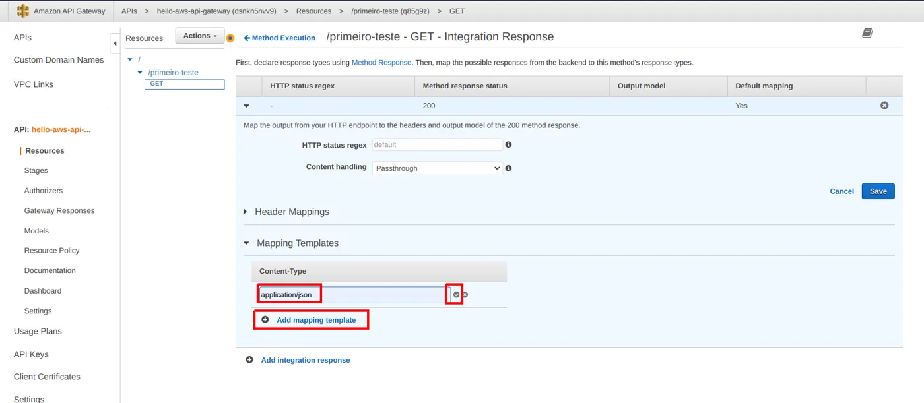The height and width of the screenshot is (403, 924).
Task: Open the /primeiro-teste (q85g9z) breadcrumb
Action: click(x=391, y=11)
